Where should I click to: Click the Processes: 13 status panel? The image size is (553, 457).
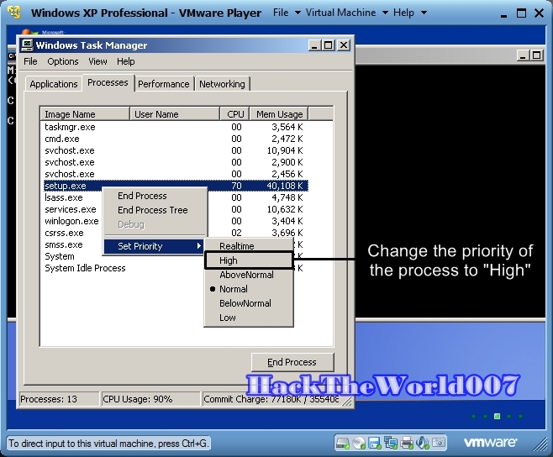[x=59, y=399]
